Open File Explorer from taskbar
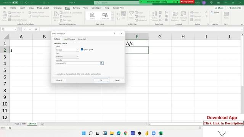Screen dimensions: 244x137 (x=112, y=133)
